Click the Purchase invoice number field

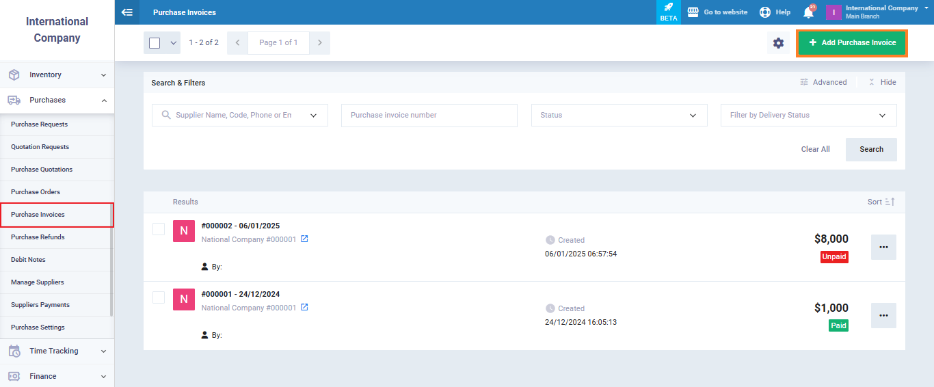coord(429,116)
